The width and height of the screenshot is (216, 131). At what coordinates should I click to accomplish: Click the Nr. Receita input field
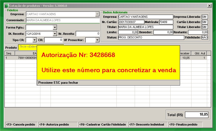[88, 34]
